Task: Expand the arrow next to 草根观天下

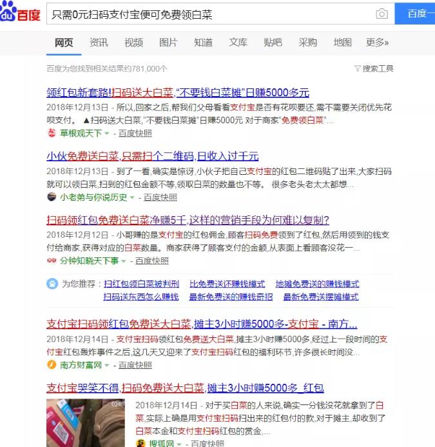Action: 108,134
